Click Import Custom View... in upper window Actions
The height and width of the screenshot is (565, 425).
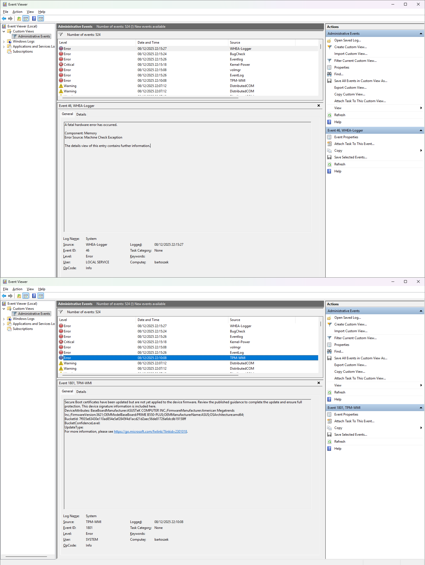[351, 54]
